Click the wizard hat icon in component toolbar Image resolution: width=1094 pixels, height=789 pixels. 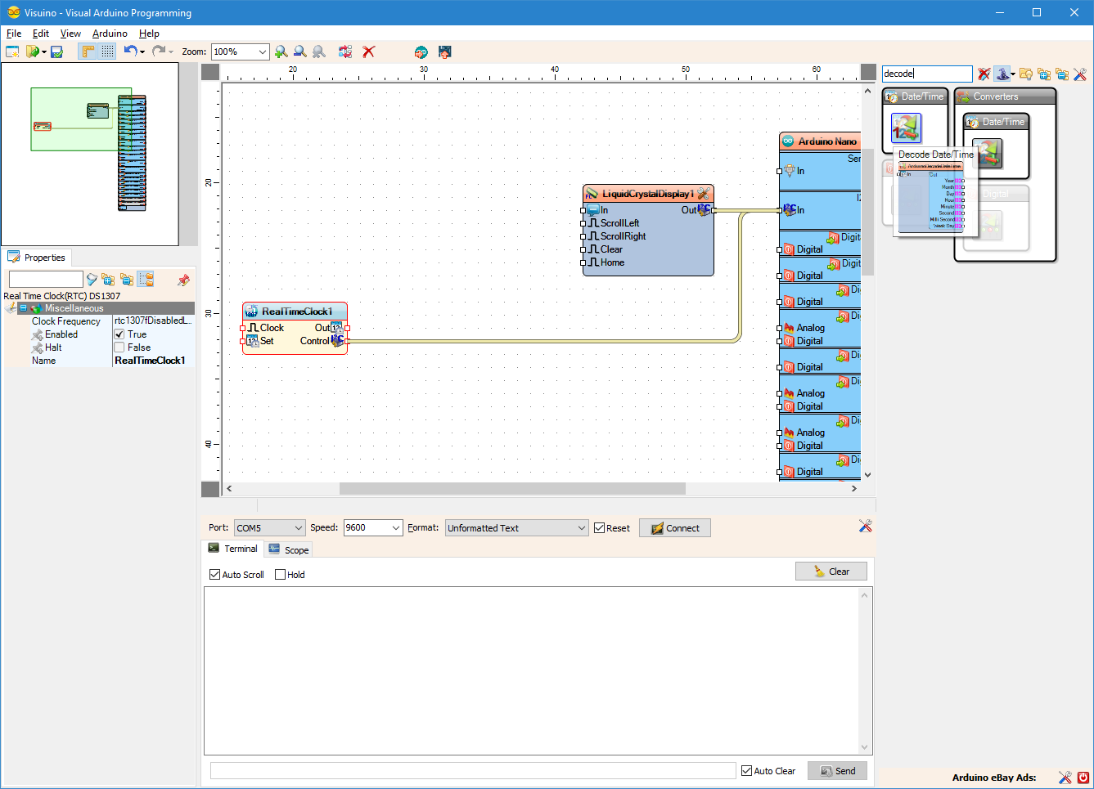[1002, 74]
